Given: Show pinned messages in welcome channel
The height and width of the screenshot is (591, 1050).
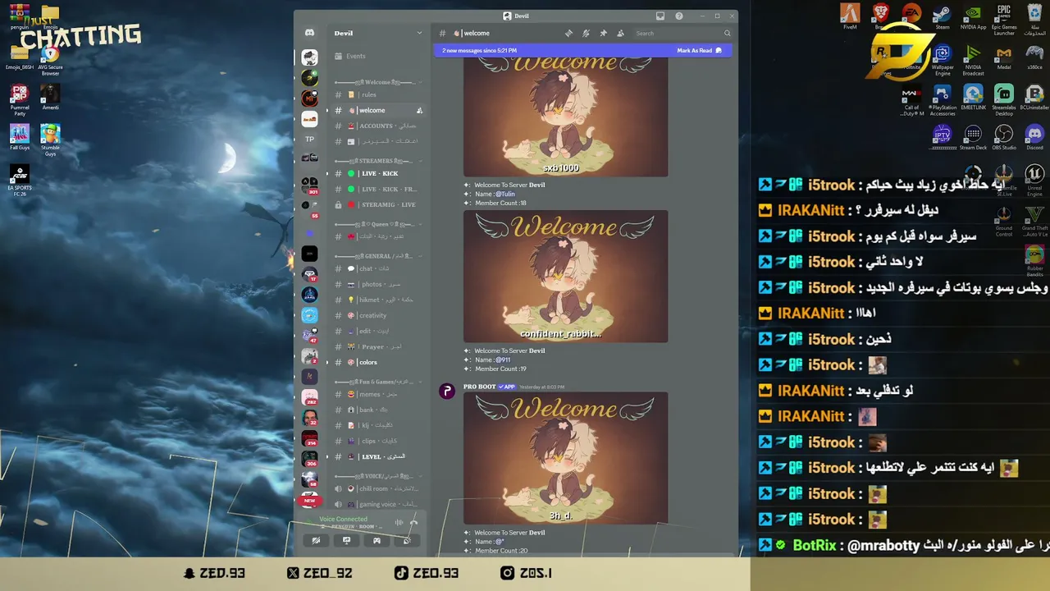Looking at the screenshot, I should coord(603,34).
